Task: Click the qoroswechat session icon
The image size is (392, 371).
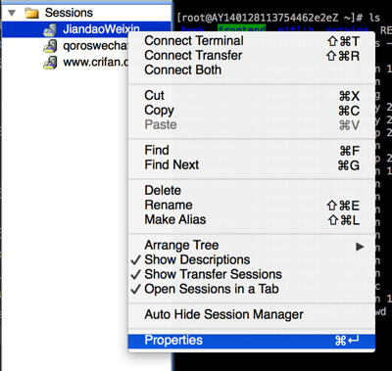Action: point(50,46)
